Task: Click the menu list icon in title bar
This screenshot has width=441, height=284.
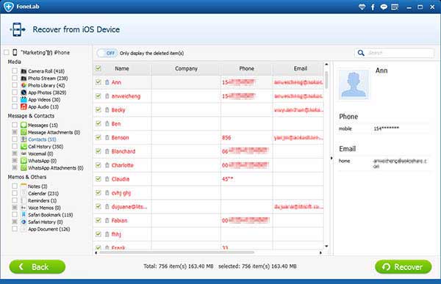Action: 395,7
